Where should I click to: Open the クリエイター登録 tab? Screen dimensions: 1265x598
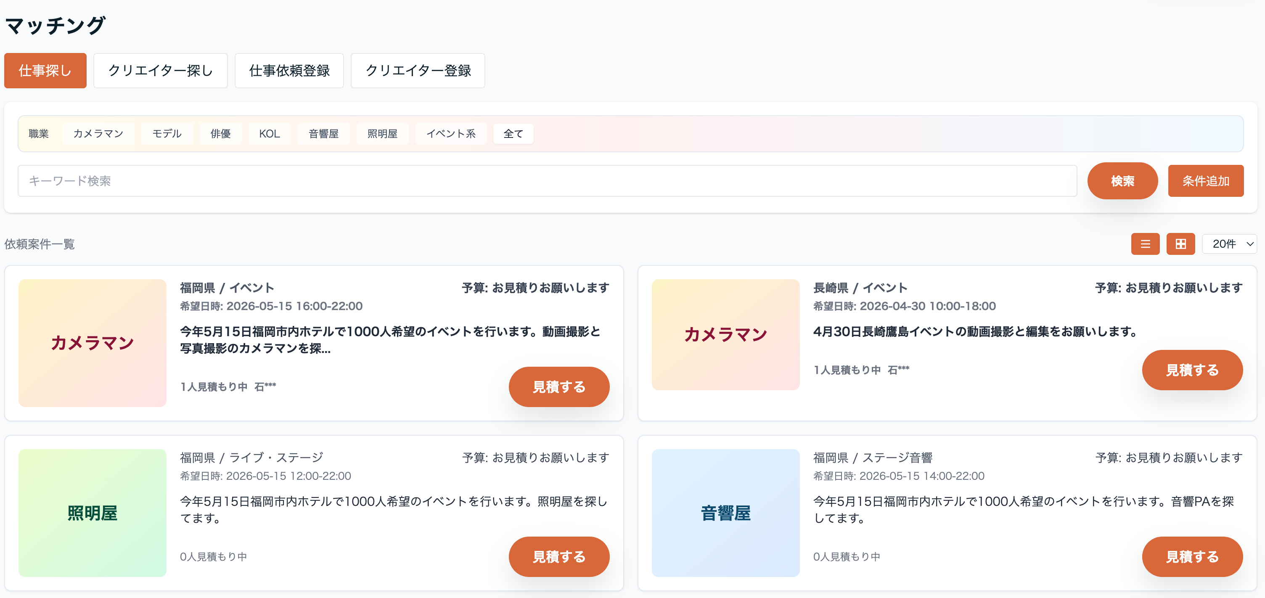pyautogui.click(x=418, y=71)
